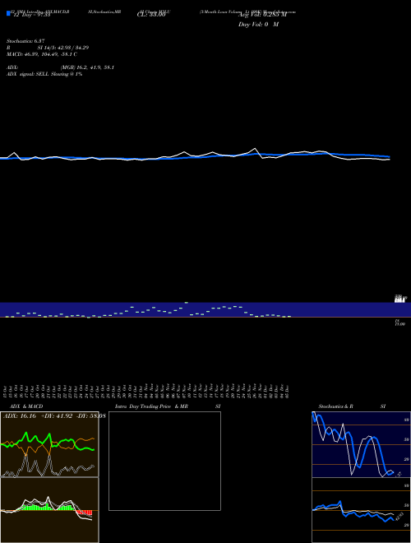Click the 'Stochastics & R' panel title
The height and width of the screenshot is (543, 411).
[335, 406]
